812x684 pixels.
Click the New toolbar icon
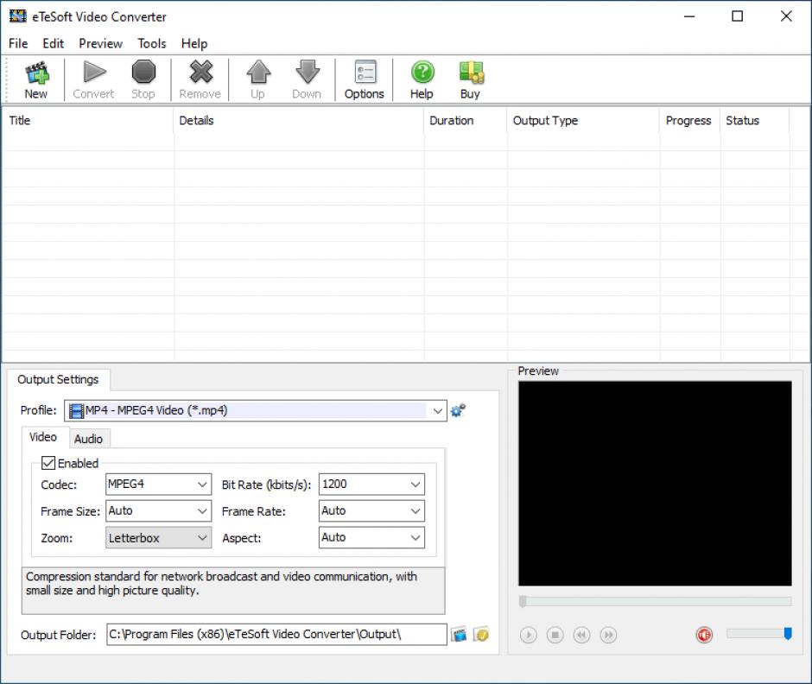[x=35, y=79]
